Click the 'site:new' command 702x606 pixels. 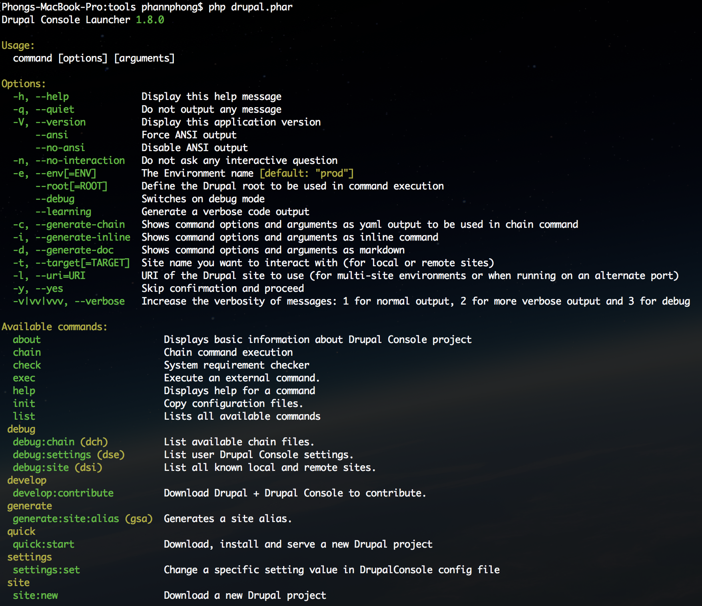tap(35, 596)
